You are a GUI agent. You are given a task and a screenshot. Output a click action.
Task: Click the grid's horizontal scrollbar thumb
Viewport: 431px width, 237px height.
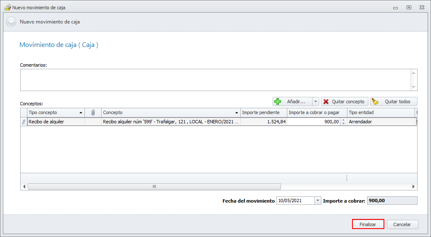(155, 187)
